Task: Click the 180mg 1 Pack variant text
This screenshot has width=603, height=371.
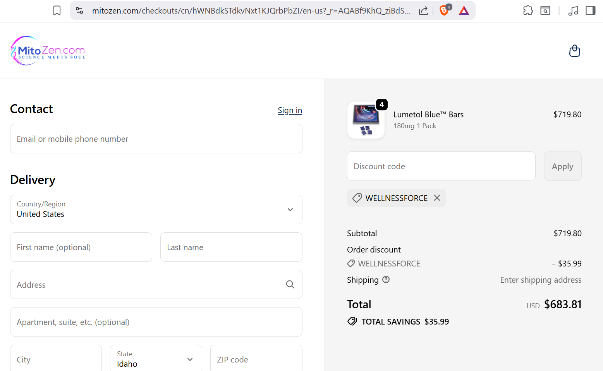Action: coord(415,126)
